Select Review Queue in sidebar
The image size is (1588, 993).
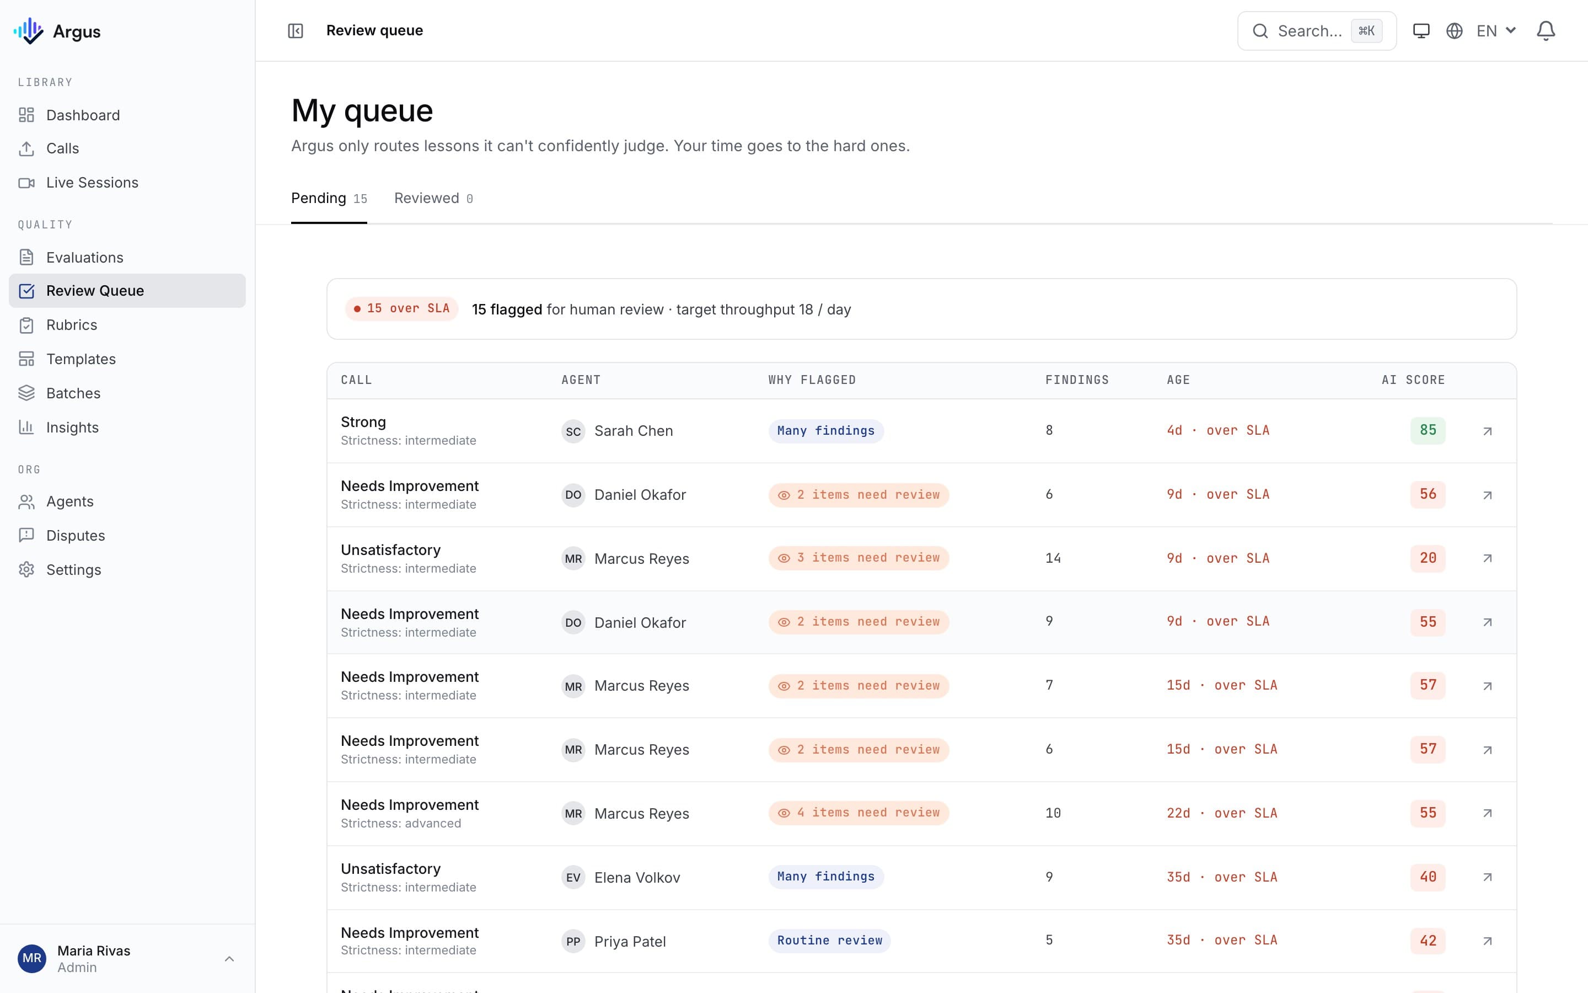pyautogui.click(x=127, y=291)
